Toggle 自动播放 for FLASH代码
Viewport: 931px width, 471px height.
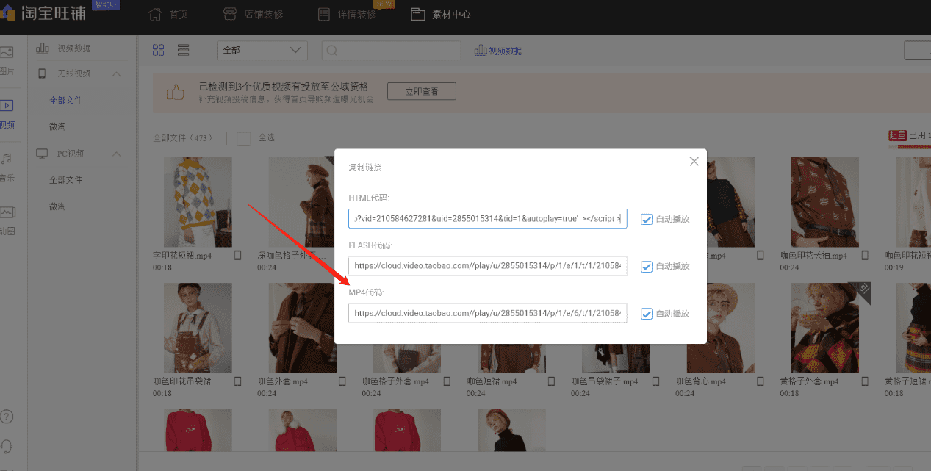click(647, 266)
